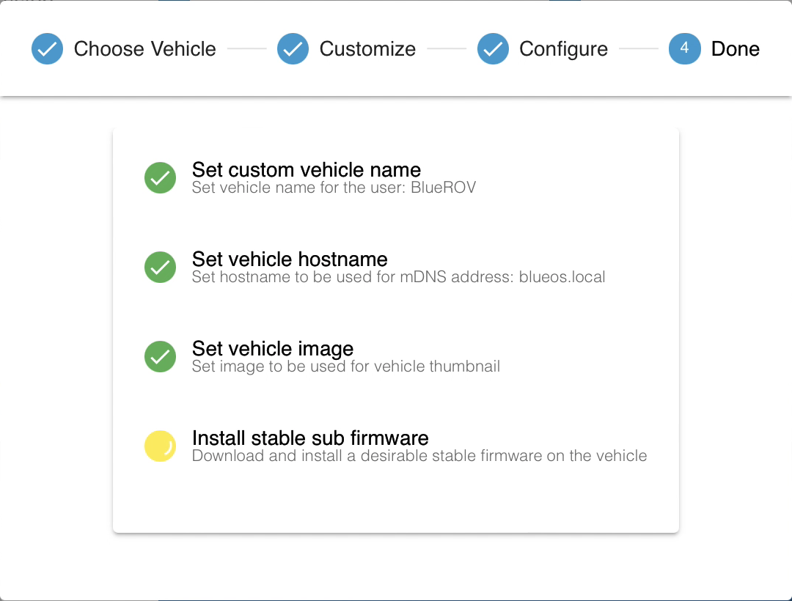Click the step 4 Done circle icon
792x601 pixels.
click(684, 49)
